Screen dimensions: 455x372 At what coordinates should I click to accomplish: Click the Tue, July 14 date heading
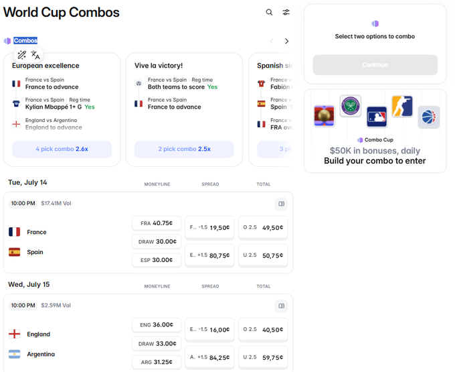point(27,182)
